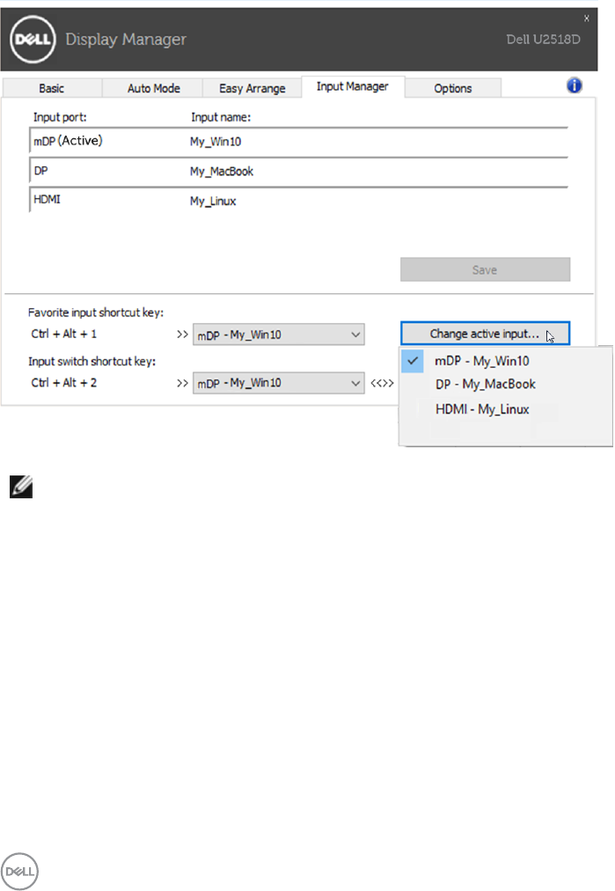Click the Dell logo in title bar
This screenshot has width=615, height=891.
click(x=33, y=40)
